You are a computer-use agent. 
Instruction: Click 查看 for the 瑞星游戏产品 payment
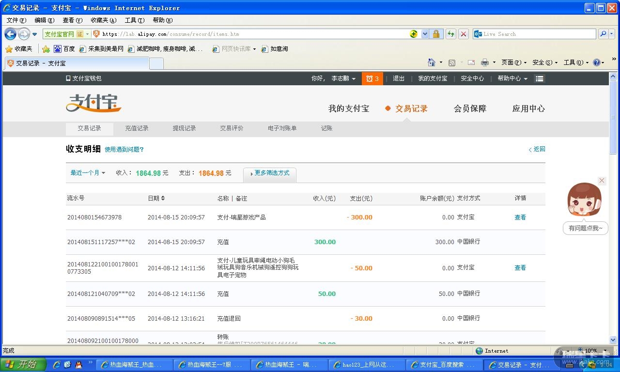coord(520,217)
